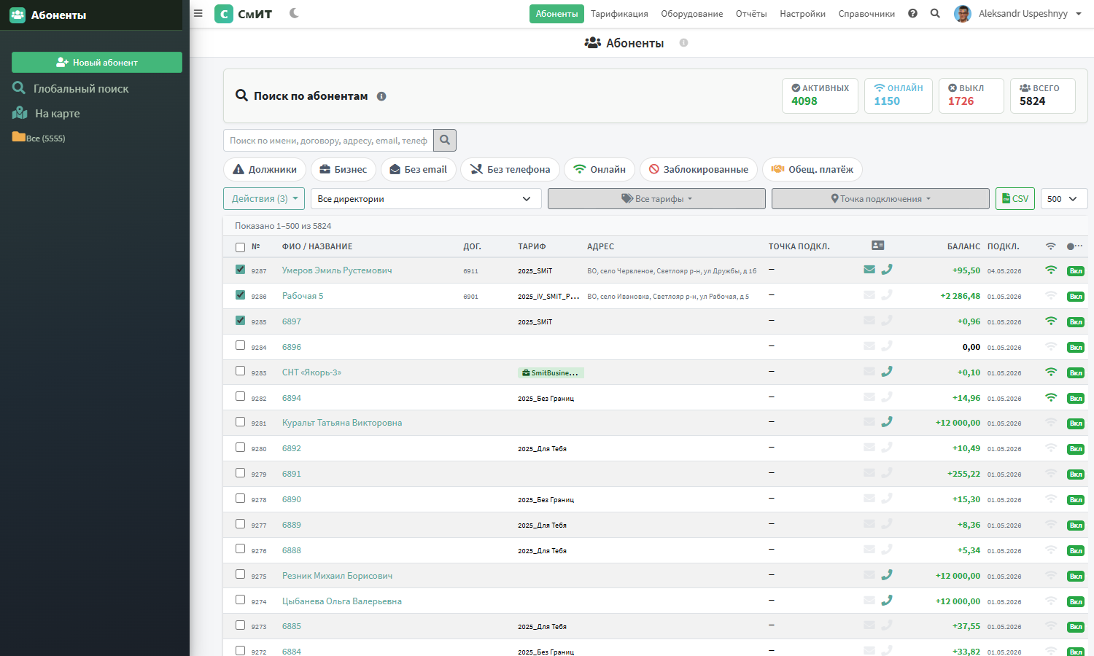Open subscriber СНТ «Якорь-3»
This screenshot has height=656, width=1094.
point(311,372)
